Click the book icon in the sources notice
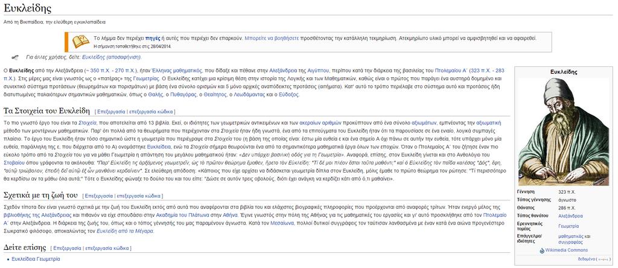 click(80, 42)
